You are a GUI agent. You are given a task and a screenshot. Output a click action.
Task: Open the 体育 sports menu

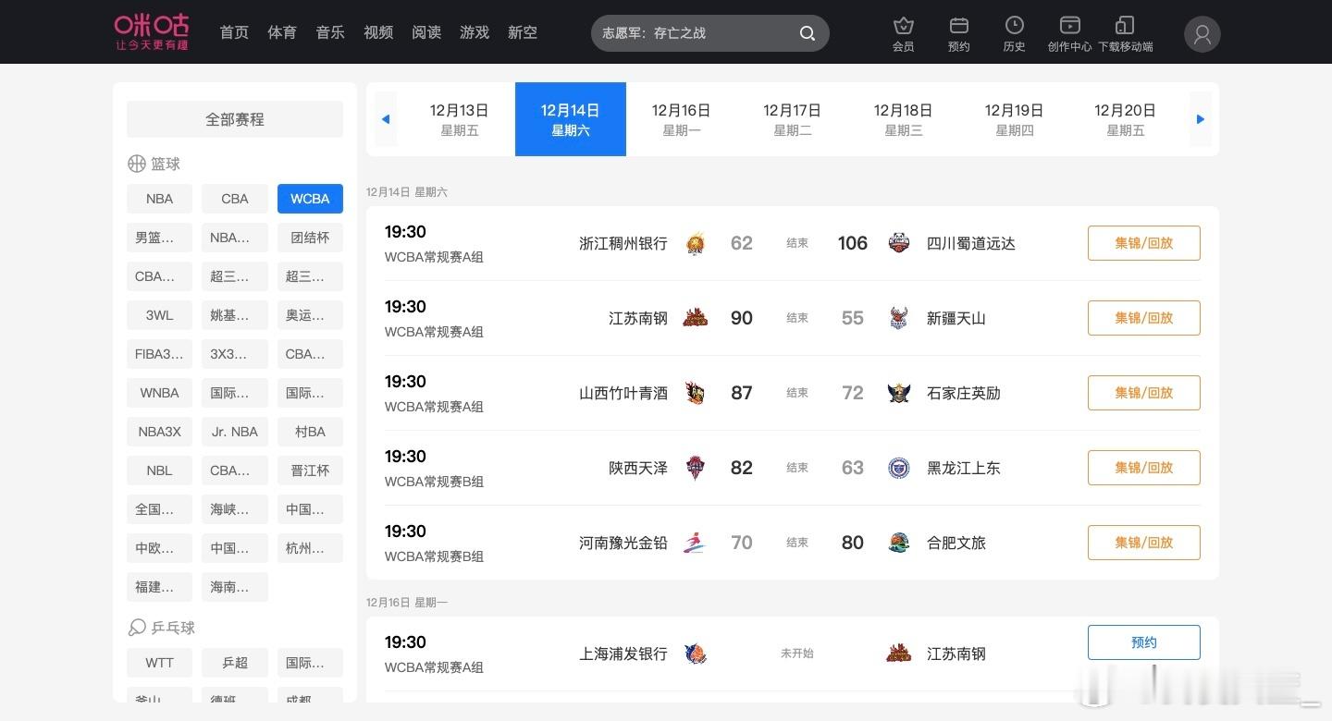[x=282, y=32]
